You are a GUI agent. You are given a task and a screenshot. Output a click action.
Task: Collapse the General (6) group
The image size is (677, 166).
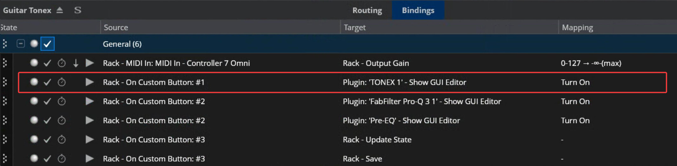(21, 44)
